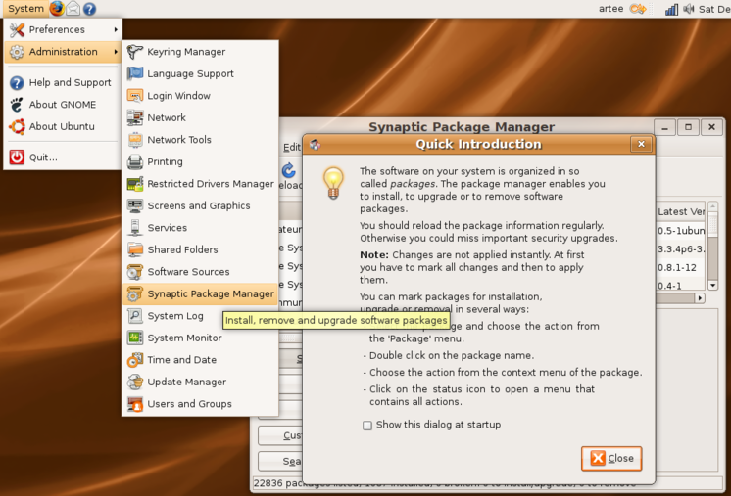This screenshot has width=731, height=496.
Task: Click the Login Window icon
Action: tap(134, 96)
